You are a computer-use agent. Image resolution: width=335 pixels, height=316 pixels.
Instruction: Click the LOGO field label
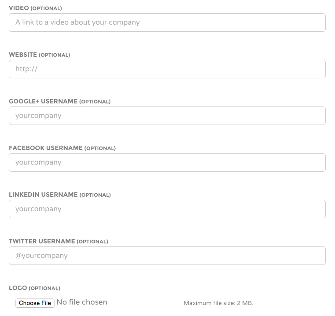(18, 288)
